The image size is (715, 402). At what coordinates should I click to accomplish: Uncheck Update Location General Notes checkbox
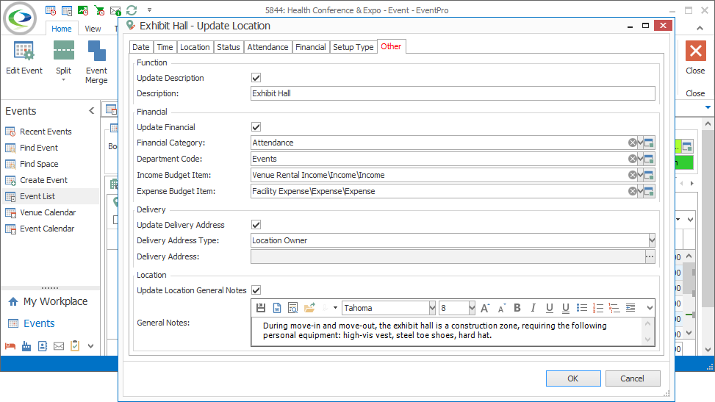256,290
